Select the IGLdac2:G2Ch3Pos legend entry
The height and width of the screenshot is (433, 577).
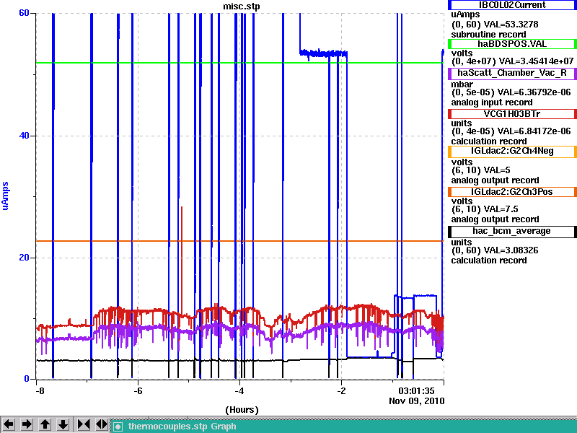[512, 192]
